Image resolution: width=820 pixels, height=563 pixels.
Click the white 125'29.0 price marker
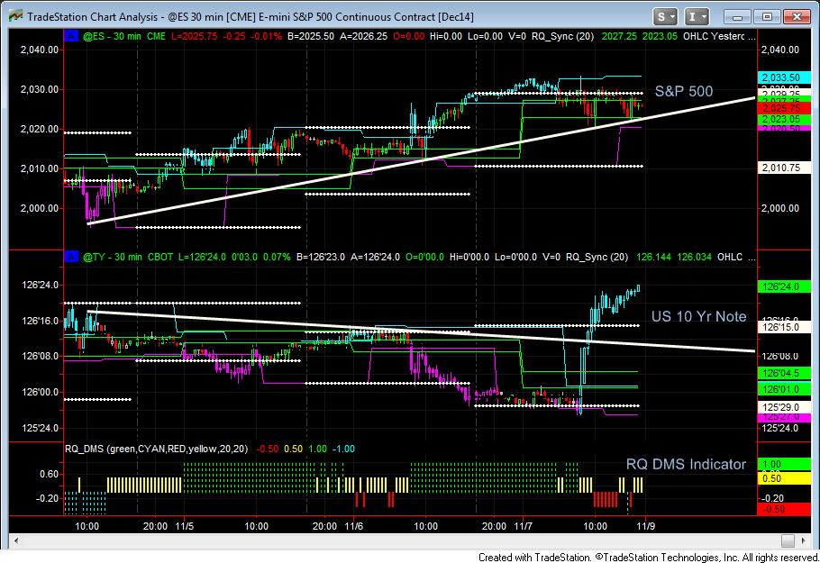[x=783, y=407]
